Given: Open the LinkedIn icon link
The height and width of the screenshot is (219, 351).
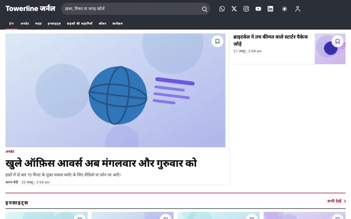Looking at the screenshot, I should (x=270, y=9).
